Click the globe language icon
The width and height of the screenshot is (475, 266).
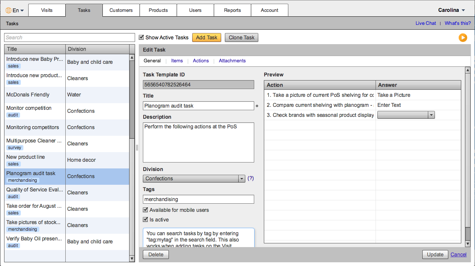[9, 10]
